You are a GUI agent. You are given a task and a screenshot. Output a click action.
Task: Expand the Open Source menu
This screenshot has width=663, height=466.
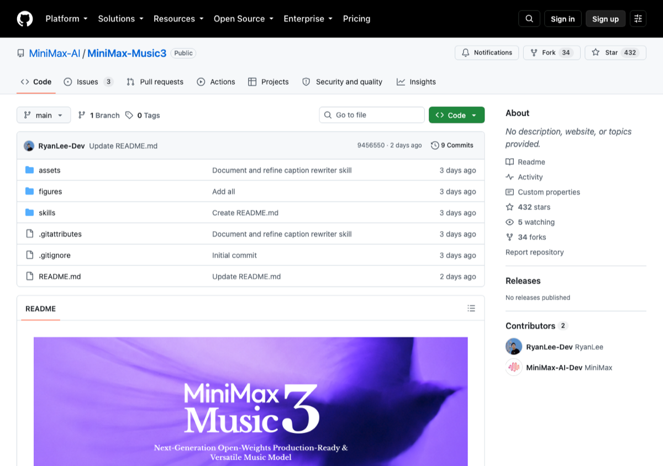coord(244,19)
